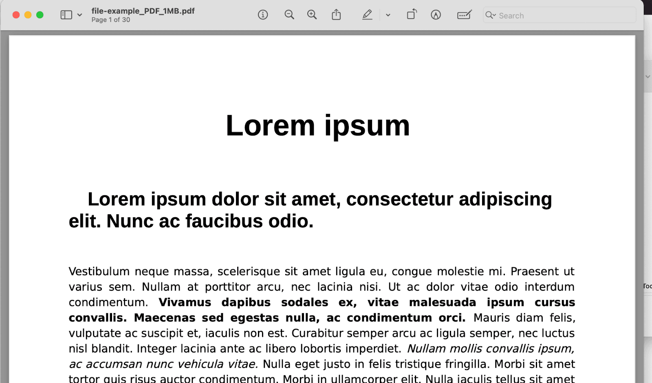This screenshot has width=652, height=383.
Task: Open the form filling tool
Action: pyautogui.click(x=465, y=15)
